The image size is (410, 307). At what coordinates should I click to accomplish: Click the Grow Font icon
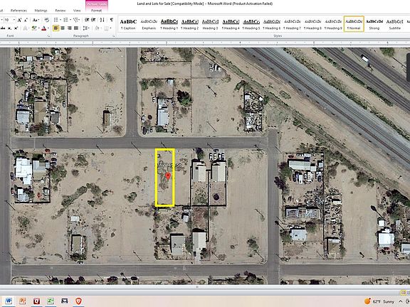19,20
